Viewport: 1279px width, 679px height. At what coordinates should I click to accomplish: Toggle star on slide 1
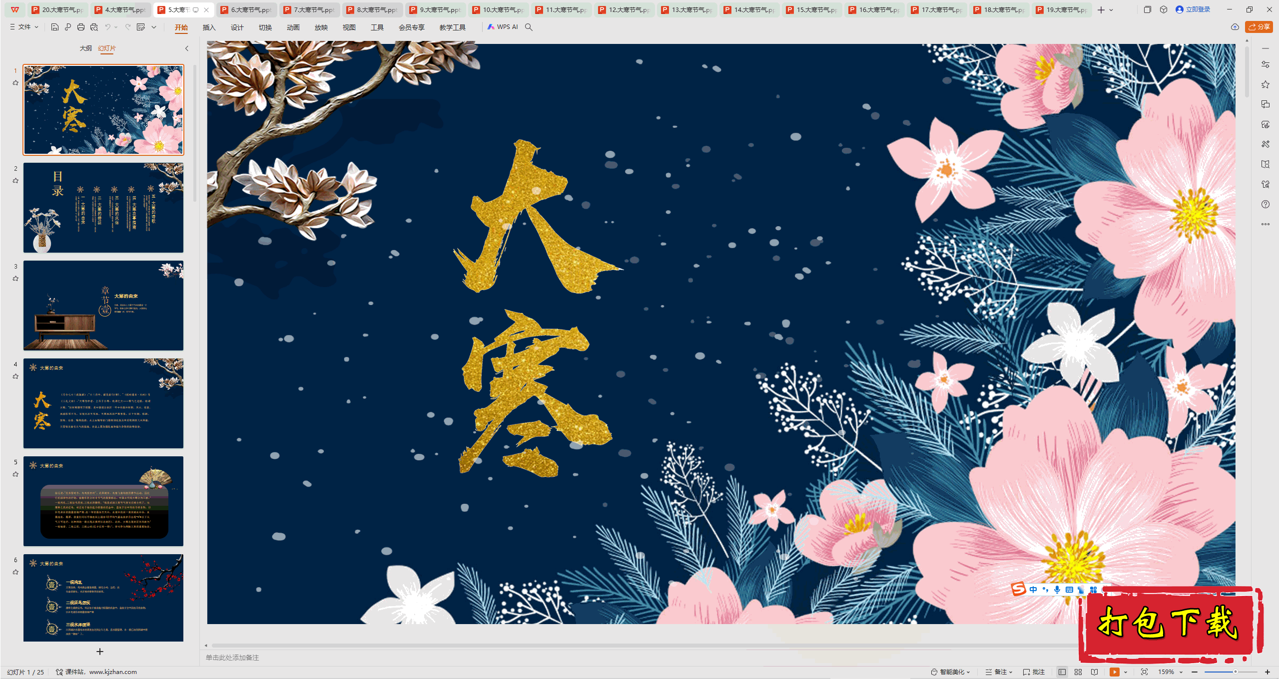click(15, 83)
